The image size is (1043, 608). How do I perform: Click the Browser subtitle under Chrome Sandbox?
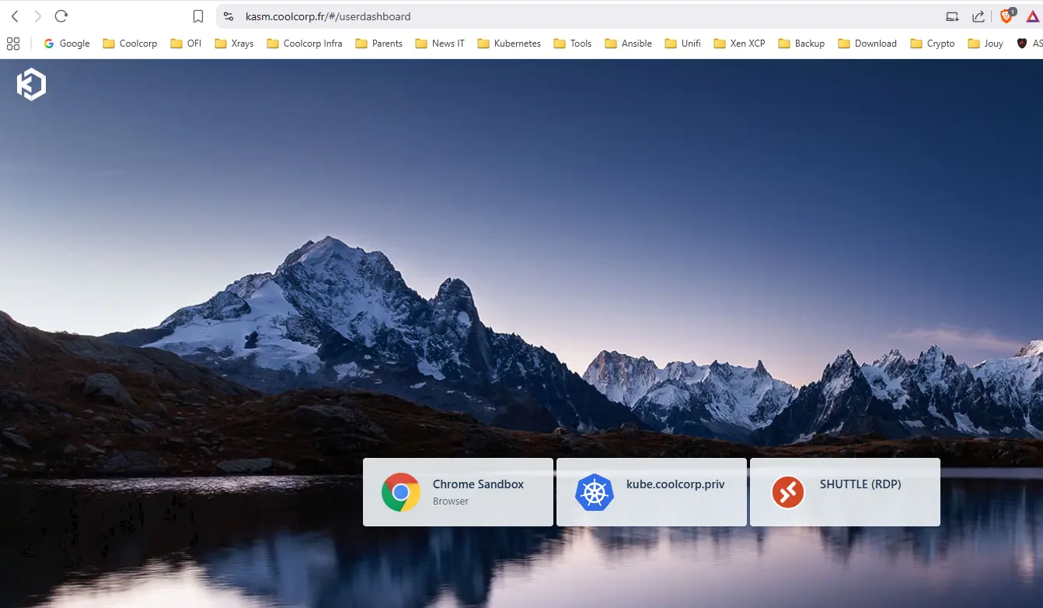(451, 501)
